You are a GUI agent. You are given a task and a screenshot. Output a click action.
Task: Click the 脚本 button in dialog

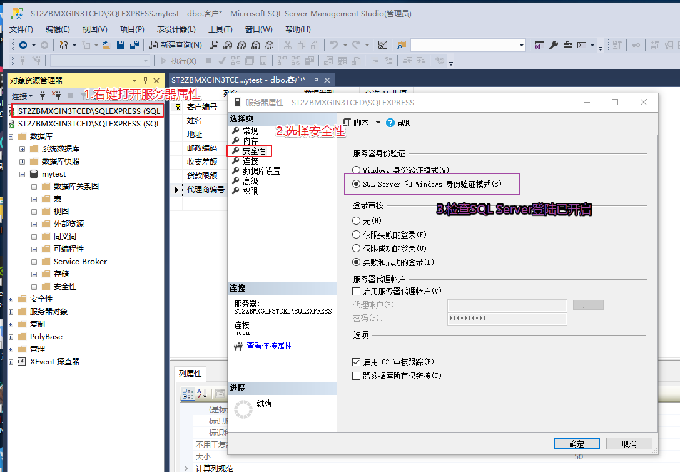356,123
